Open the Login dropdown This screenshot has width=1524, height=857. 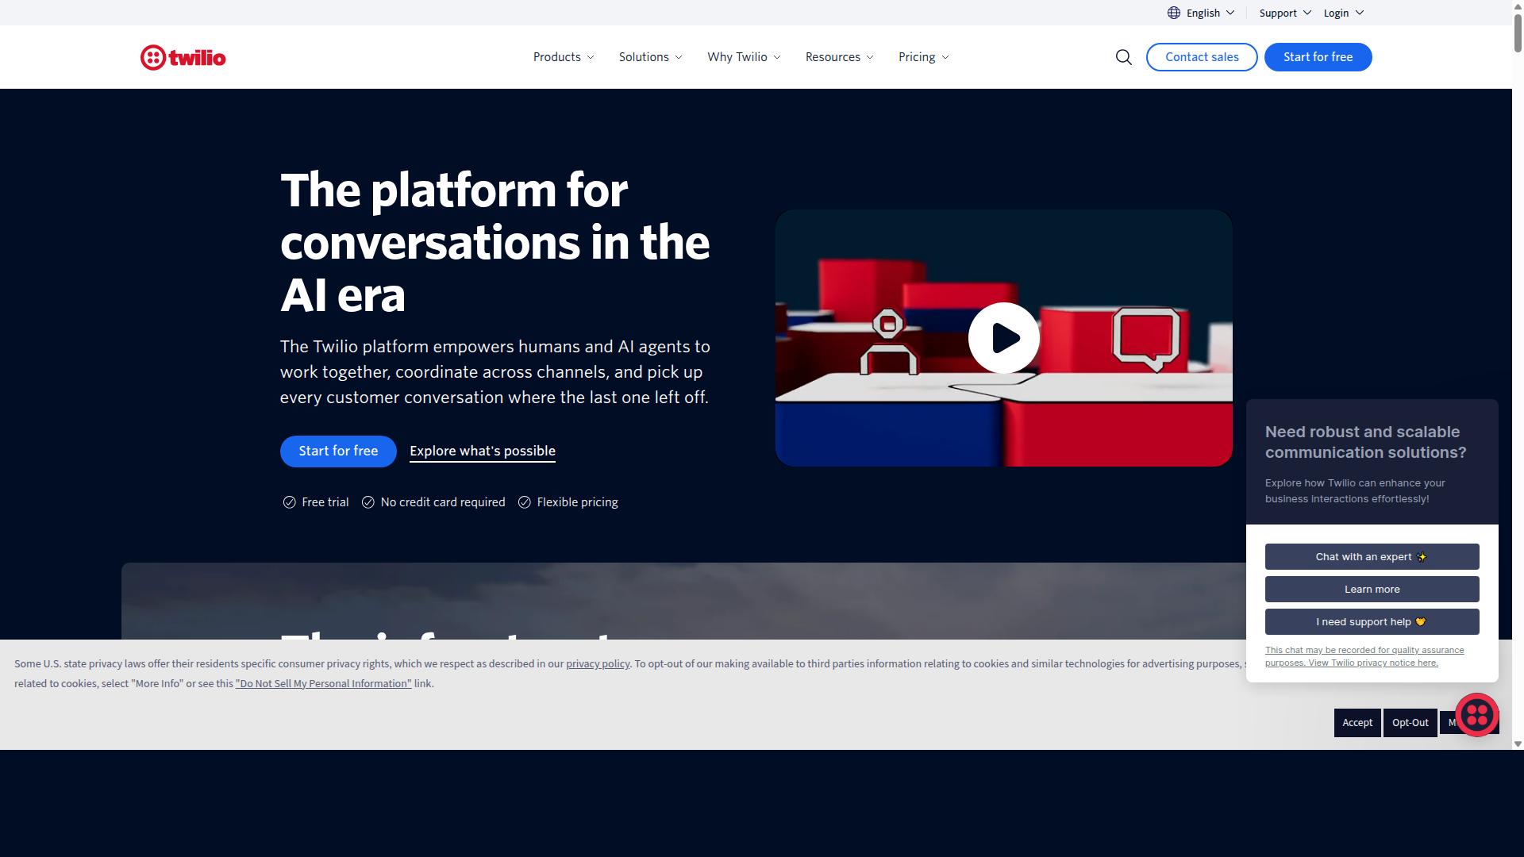(1343, 13)
